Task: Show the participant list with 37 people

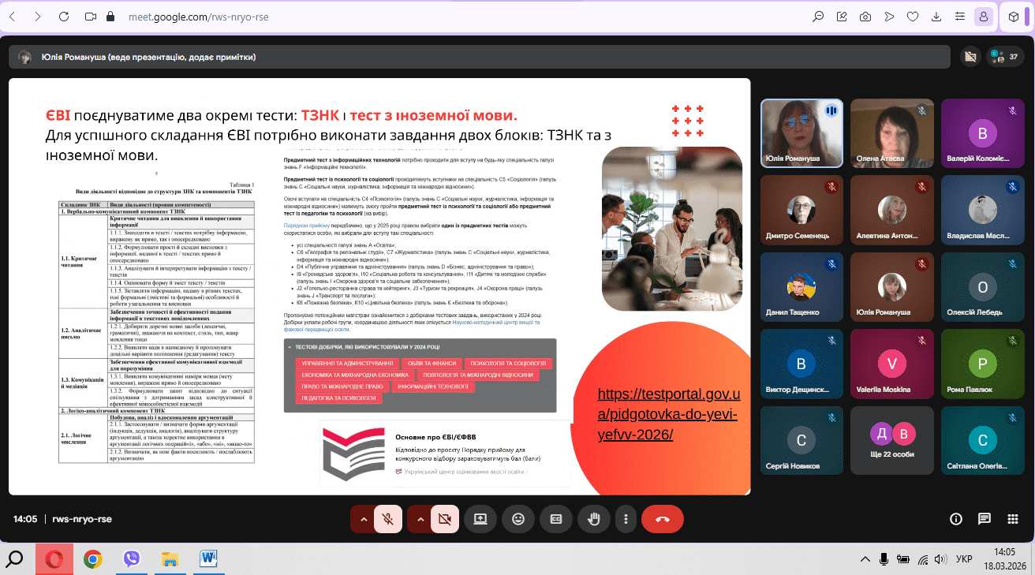Action: pyautogui.click(x=1005, y=57)
